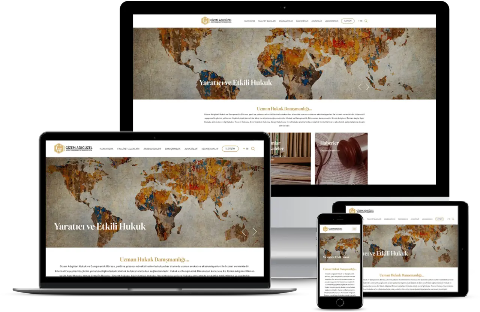Image resolution: width=480 pixels, height=312 pixels.
Task: Open AVUKATLAR menu on desktop monitor
Action: pyautogui.click(x=317, y=21)
